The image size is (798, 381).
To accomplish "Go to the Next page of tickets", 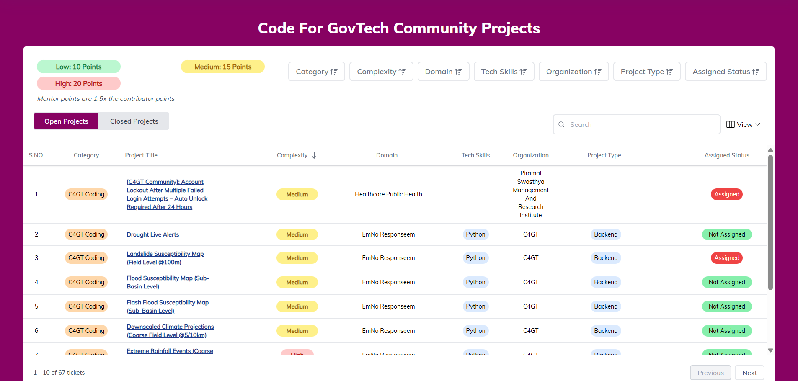I will pyautogui.click(x=749, y=373).
